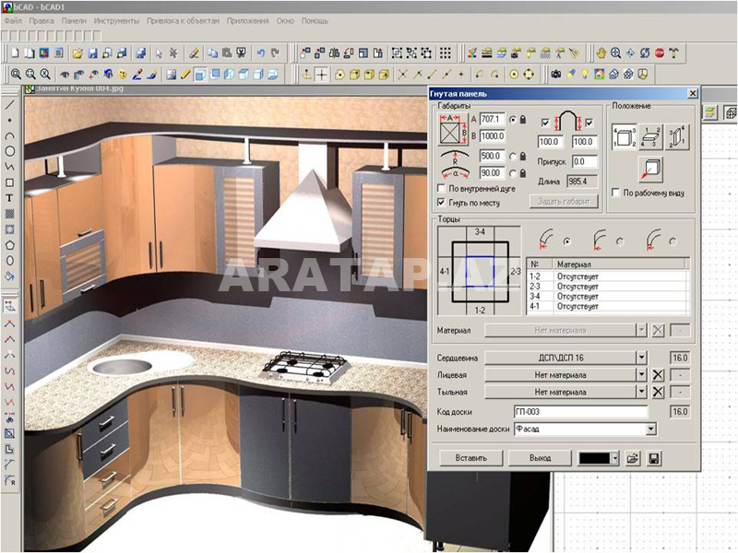Screen dimensions: 738x553
Task: Toggle the left straight section checkbox above 100.0
Action: coord(545,123)
